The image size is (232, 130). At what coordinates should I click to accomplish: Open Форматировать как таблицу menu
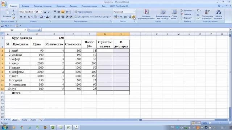coord(163,14)
